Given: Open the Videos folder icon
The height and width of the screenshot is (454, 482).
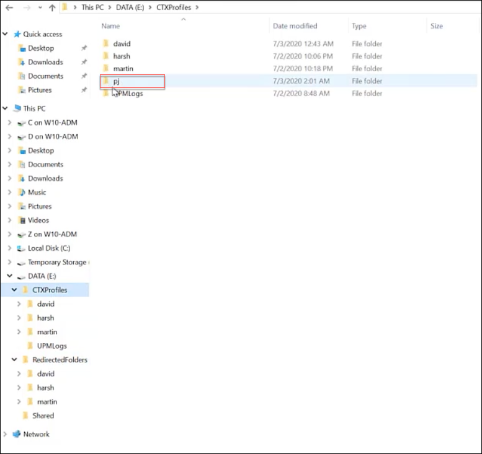Looking at the screenshot, I should pyautogui.click(x=22, y=220).
